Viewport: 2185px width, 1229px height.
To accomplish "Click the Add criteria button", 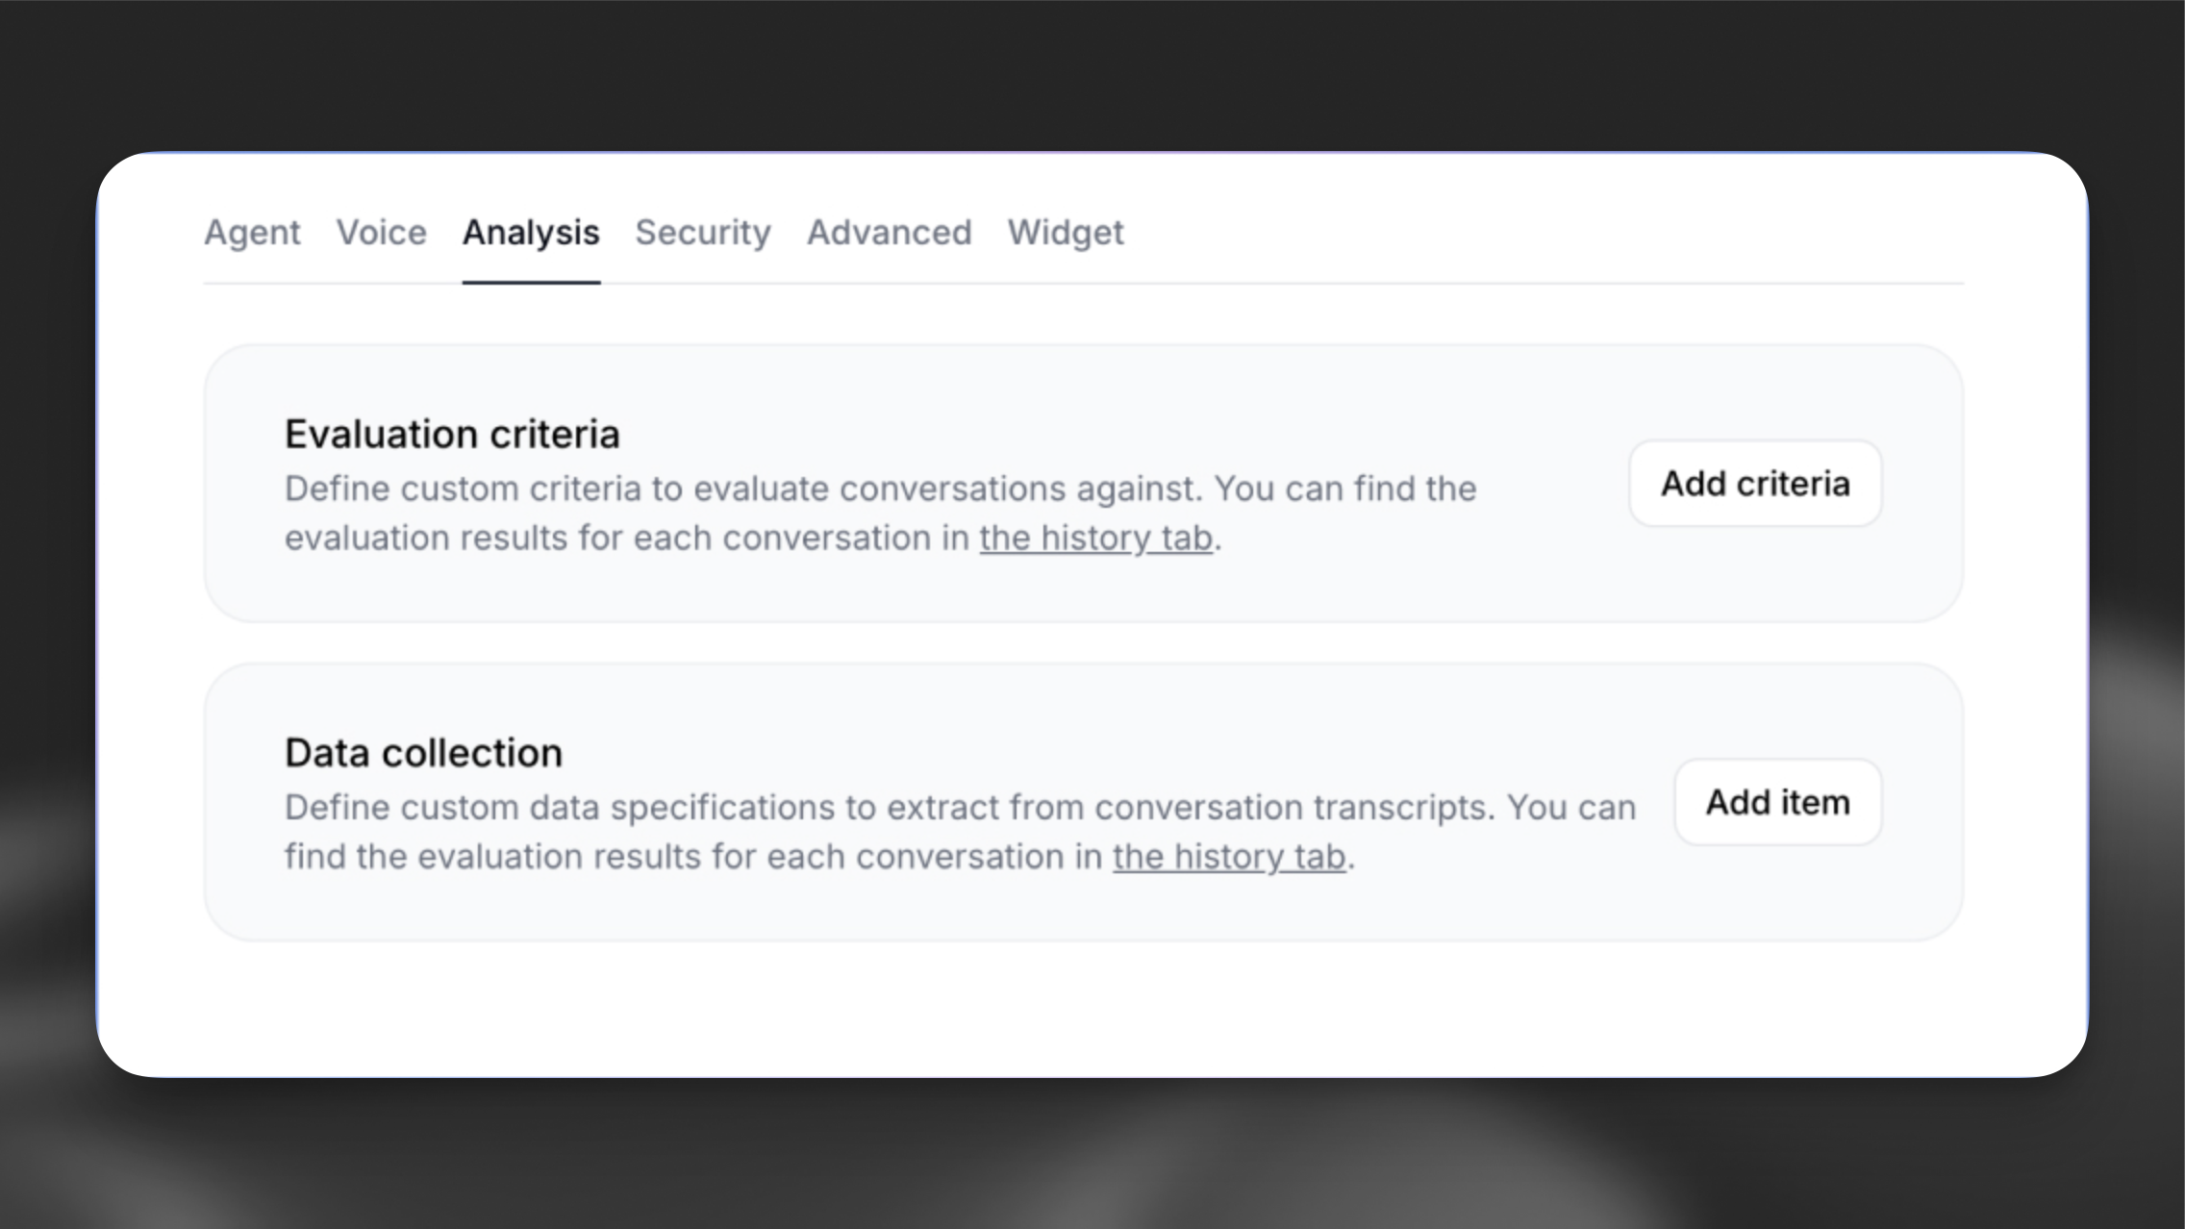I will 1754,484.
